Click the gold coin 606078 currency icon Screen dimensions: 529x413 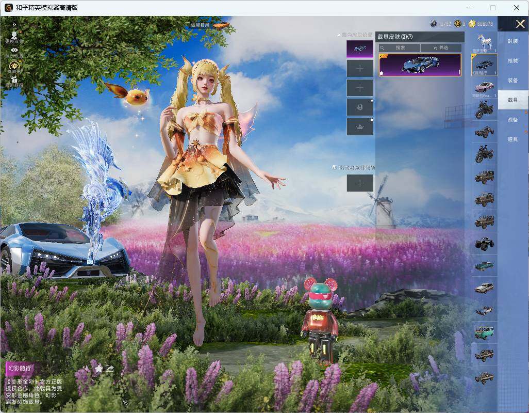coord(472,24)
